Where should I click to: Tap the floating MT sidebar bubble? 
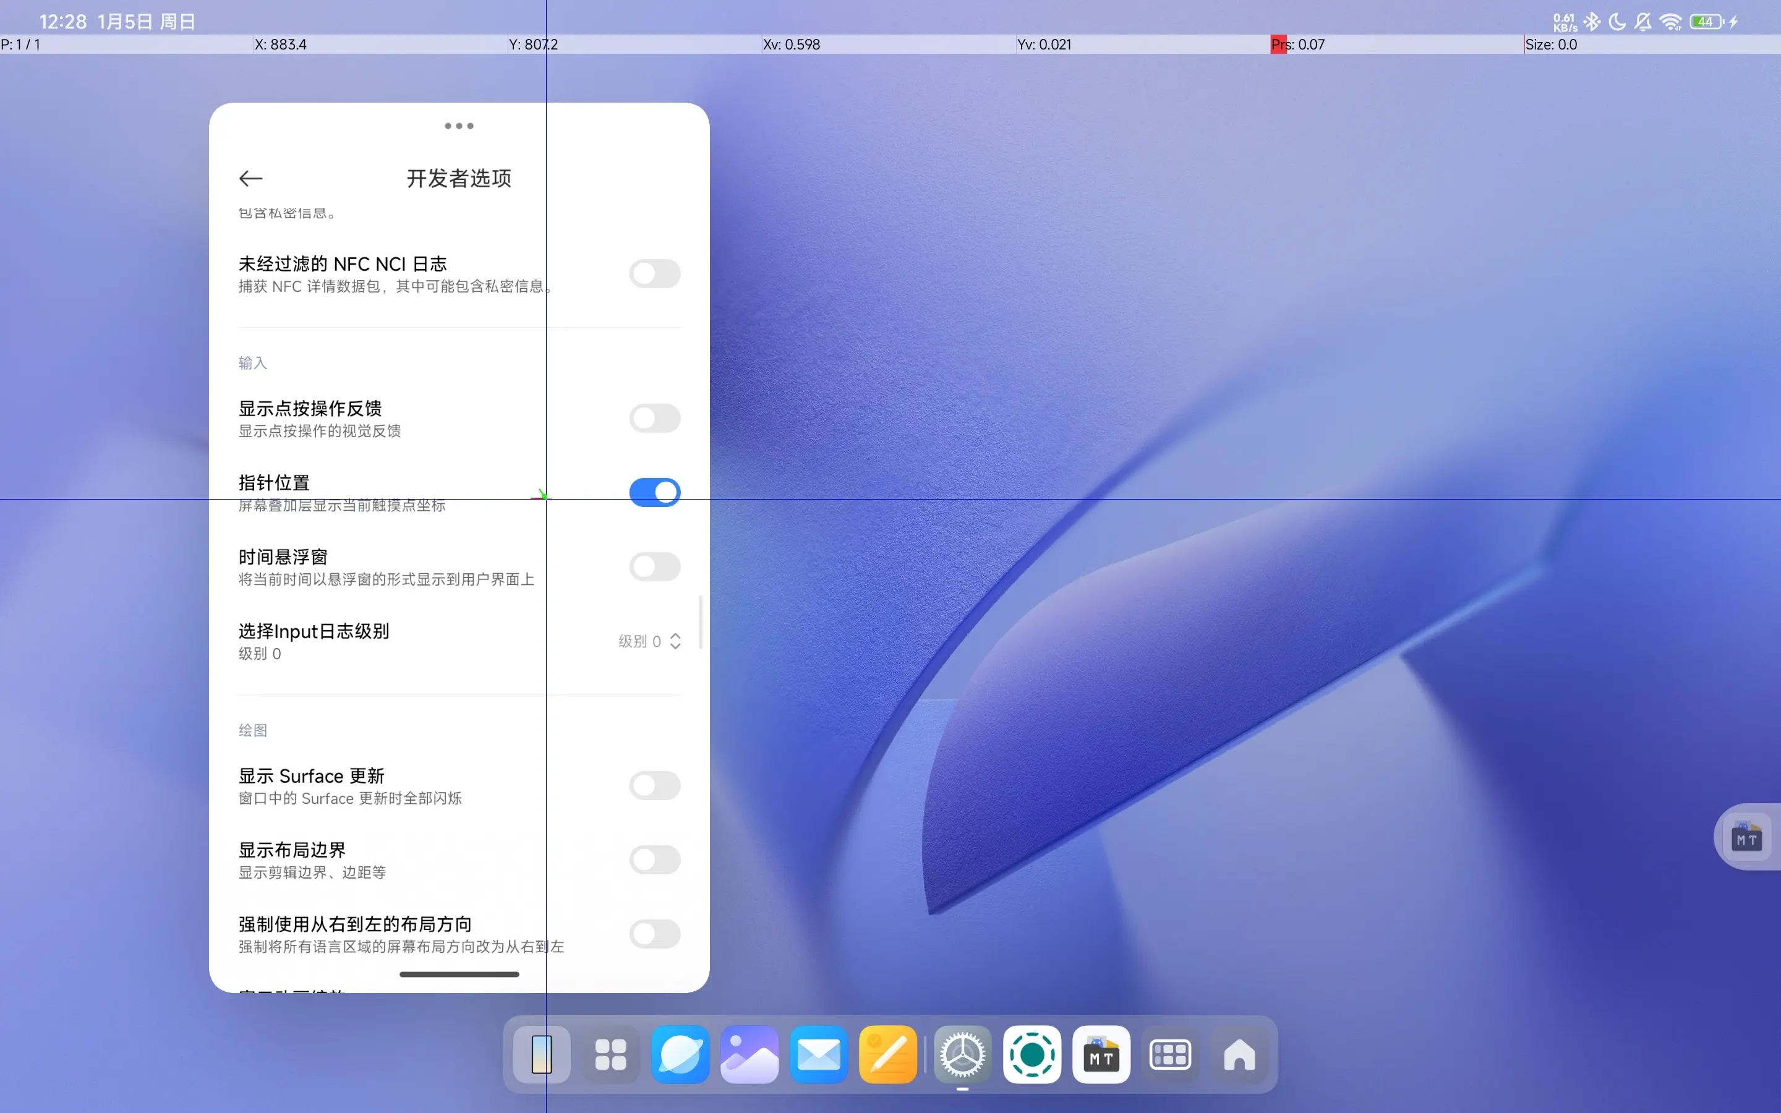[x=1747, y=838]
